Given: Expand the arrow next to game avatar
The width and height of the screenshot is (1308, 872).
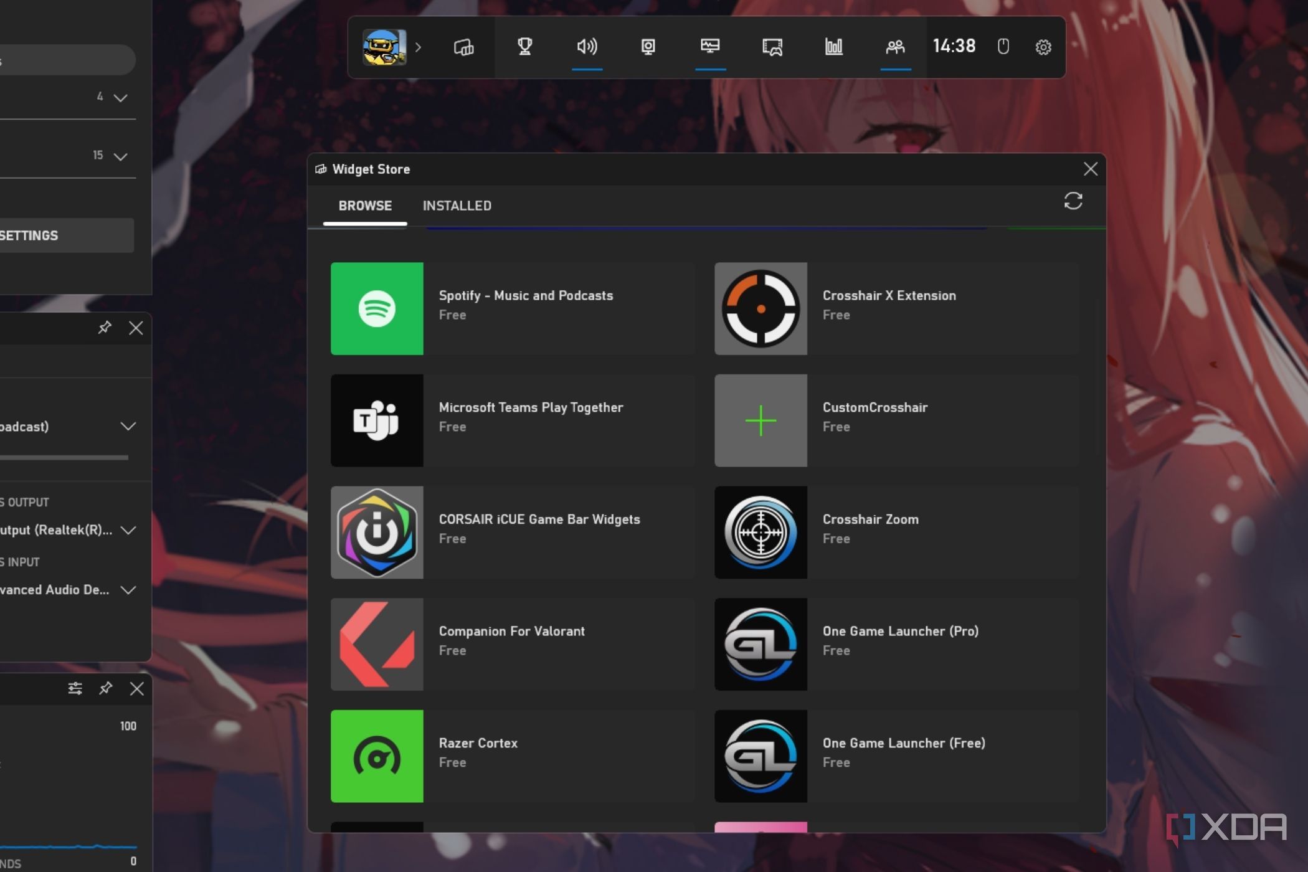Looking at the screenshot, I should [419, 47].
